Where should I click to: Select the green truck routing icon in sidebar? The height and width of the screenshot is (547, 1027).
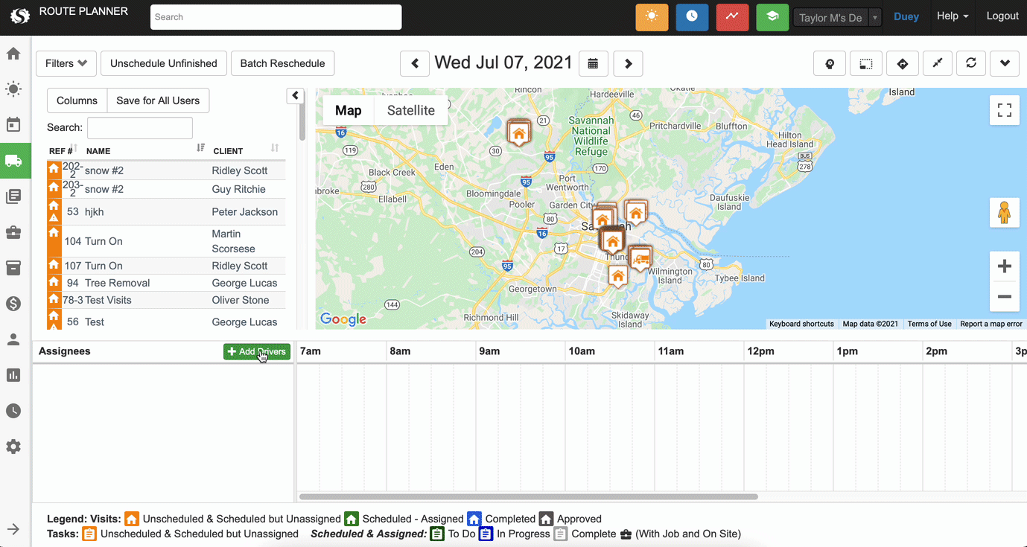pyautogui.click(x=15, y=160)
